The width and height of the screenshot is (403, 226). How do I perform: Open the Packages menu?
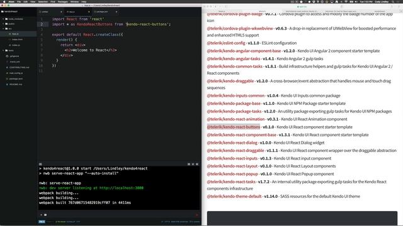tap(62, 1)
